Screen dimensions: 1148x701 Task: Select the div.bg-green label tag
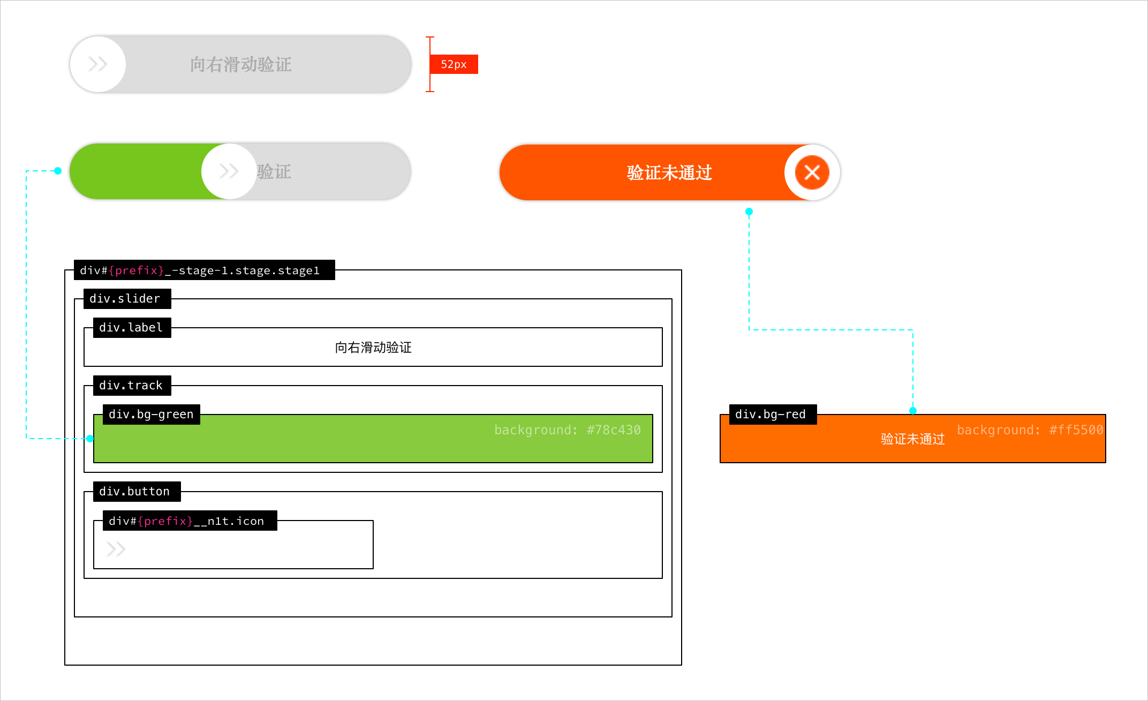(150, 414)
